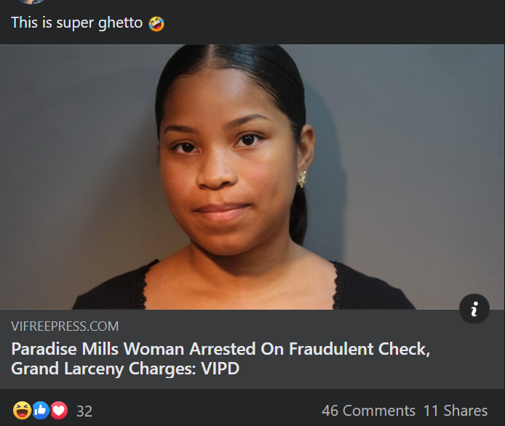Click the dark link preview footer area

tap(252, 349)
